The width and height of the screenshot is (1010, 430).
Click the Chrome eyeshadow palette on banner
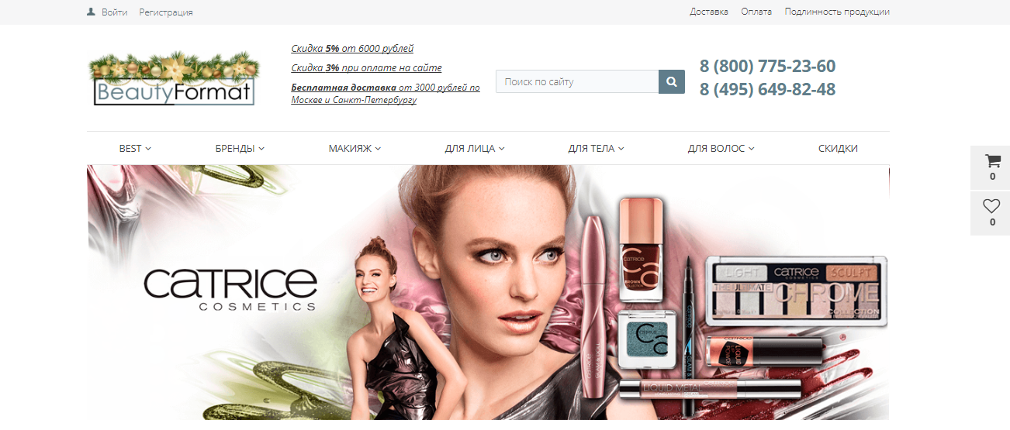[x=796, y=291]
